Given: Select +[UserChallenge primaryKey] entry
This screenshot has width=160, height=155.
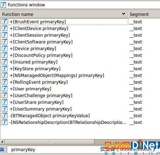Looking at the screenshot, I should pyautogui.click(x=41, y=95).
